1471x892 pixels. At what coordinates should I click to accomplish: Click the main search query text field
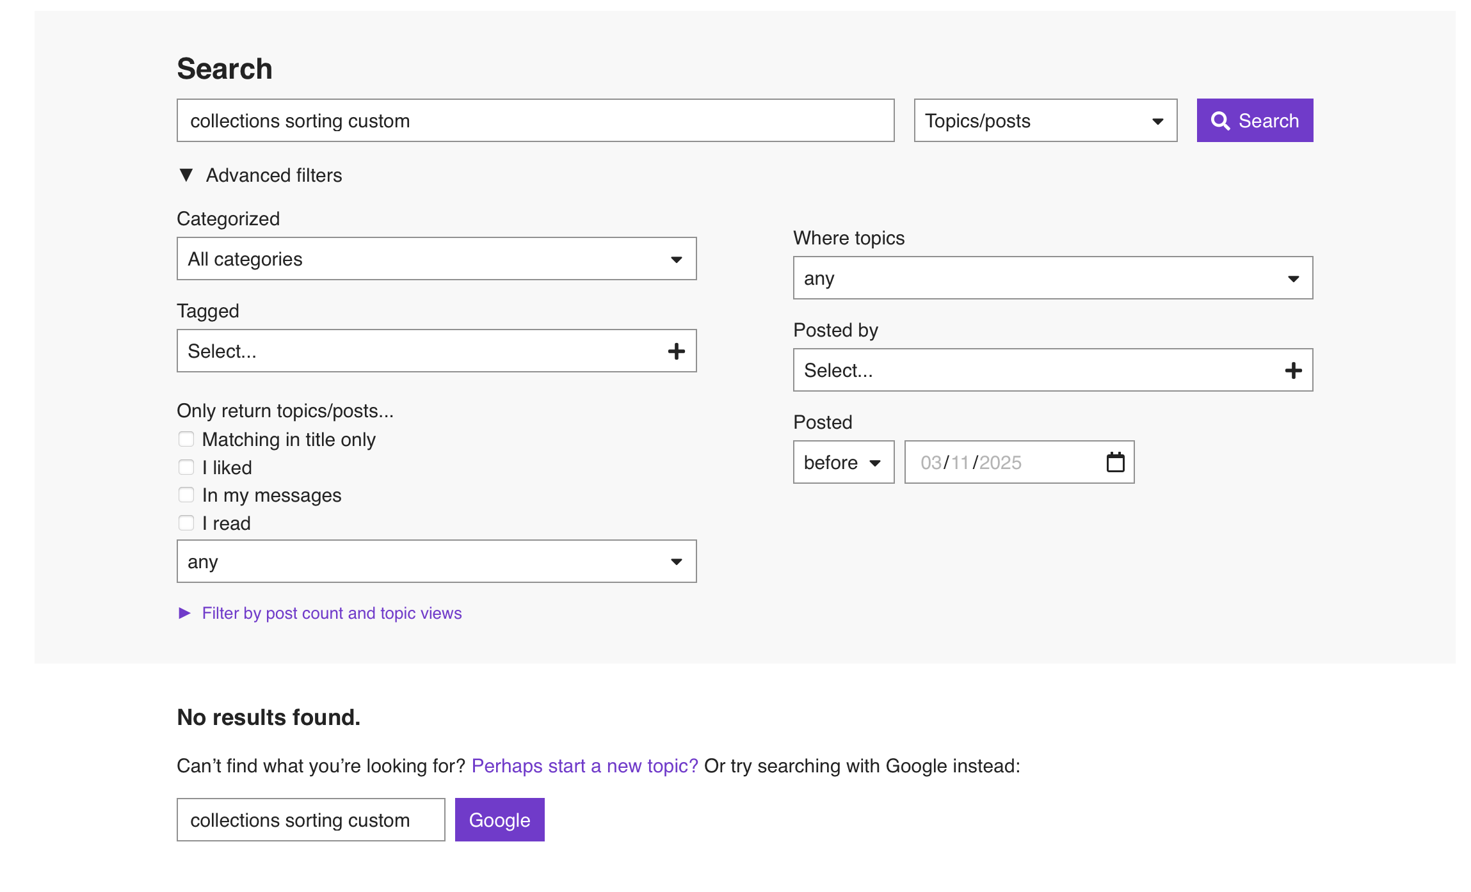[x=535, y=120]
